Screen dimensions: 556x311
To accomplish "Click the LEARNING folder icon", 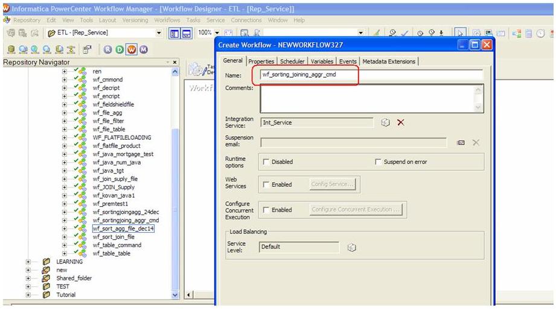I will [x=46, y=262].
